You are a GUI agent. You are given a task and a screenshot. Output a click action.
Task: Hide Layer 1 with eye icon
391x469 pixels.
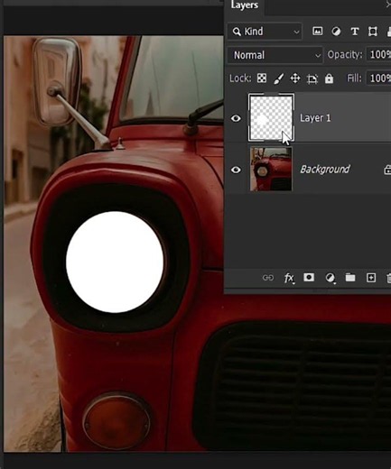pyautogui.click(x=236, y=118)
